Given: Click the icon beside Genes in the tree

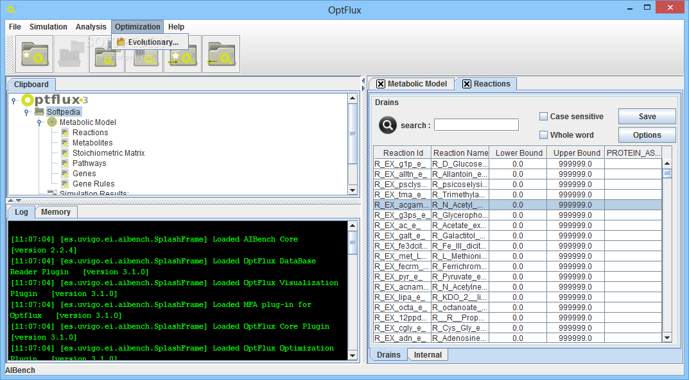Looking at the screenshot, I should 65,174.
